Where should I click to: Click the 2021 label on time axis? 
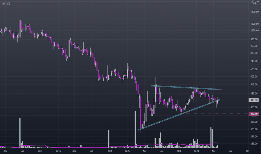pos(196,151)
